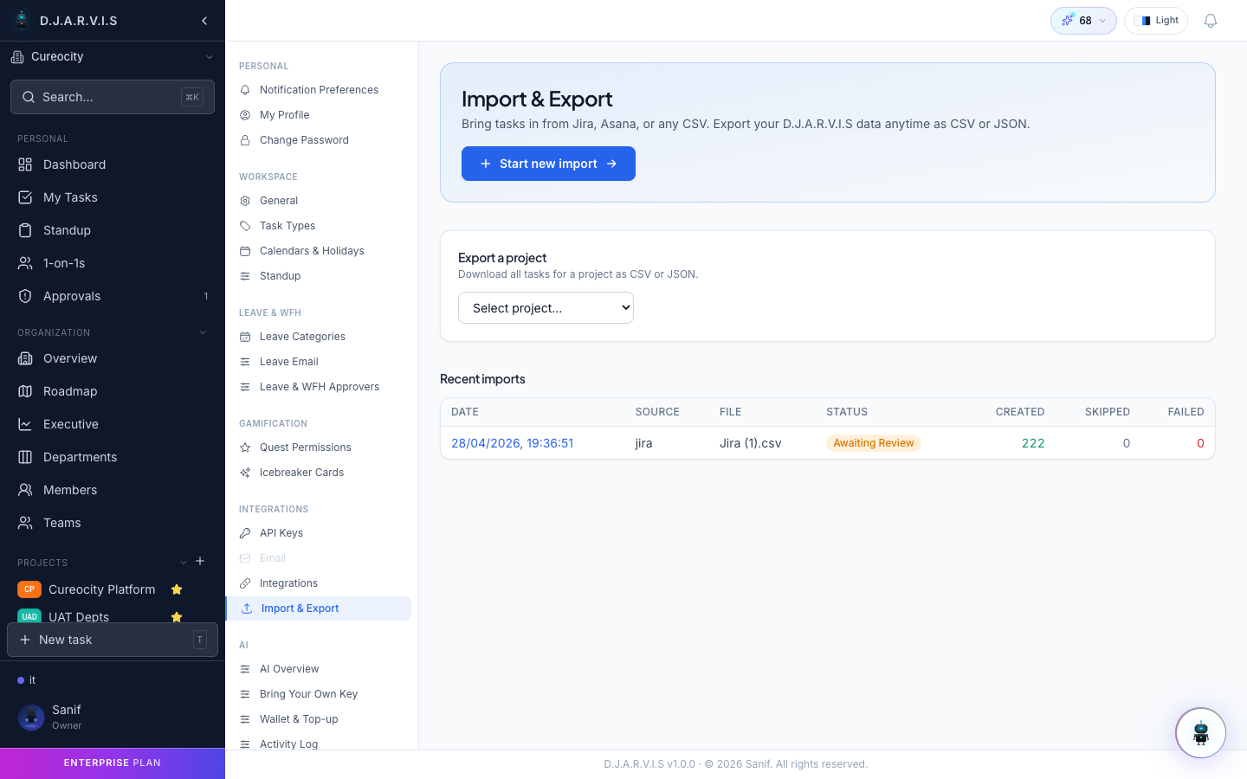This screenshot has width=1247, height=779.
Task: Click the Jira (1).csv file cell
Action: (x=750, y=443)
